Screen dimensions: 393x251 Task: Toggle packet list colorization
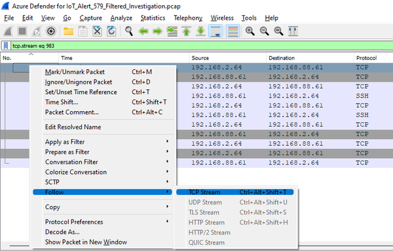click(233, 31)
